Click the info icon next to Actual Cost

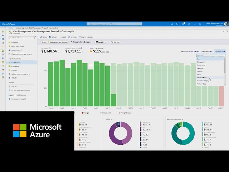tap(50, 48)
